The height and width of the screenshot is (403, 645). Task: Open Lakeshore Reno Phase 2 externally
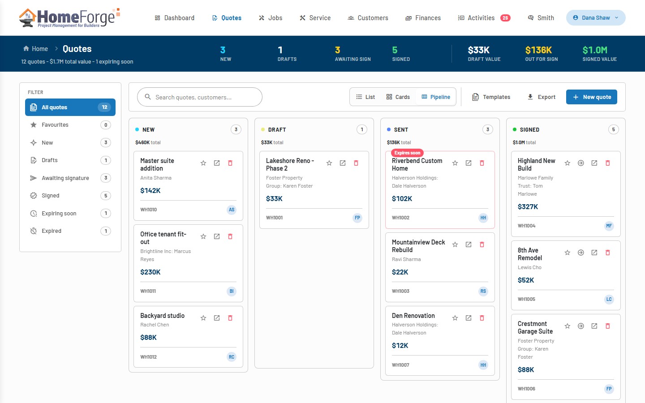point(343,163)
